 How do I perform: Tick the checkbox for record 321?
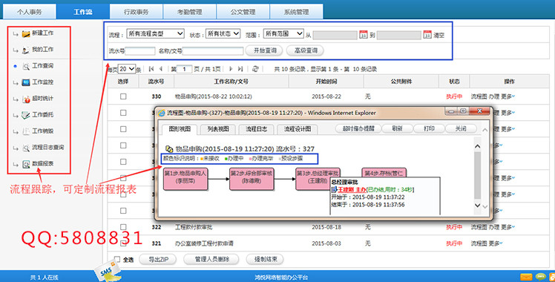coord(123,243)
